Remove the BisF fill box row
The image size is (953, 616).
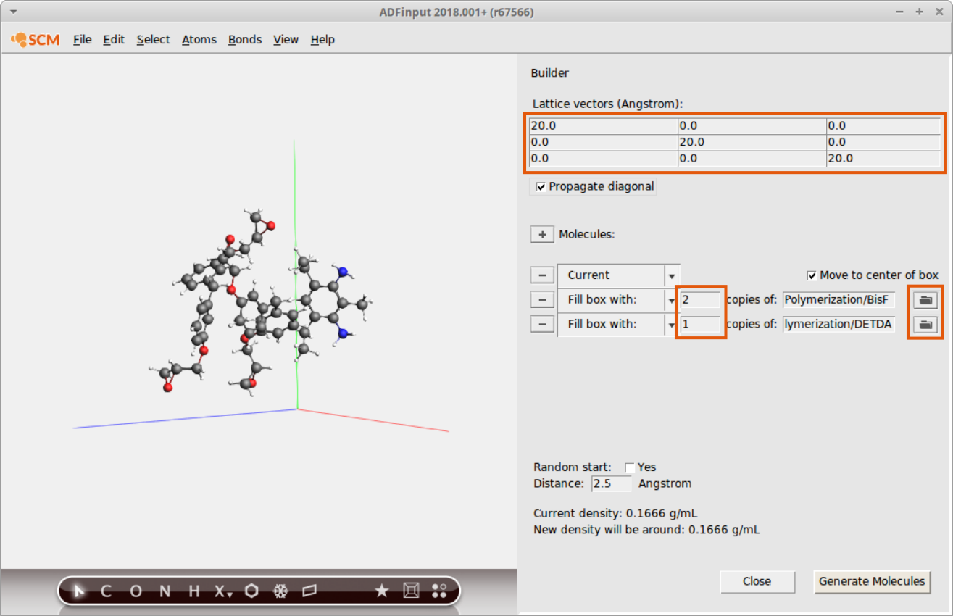pyautogui.click(x=542, y=299)
